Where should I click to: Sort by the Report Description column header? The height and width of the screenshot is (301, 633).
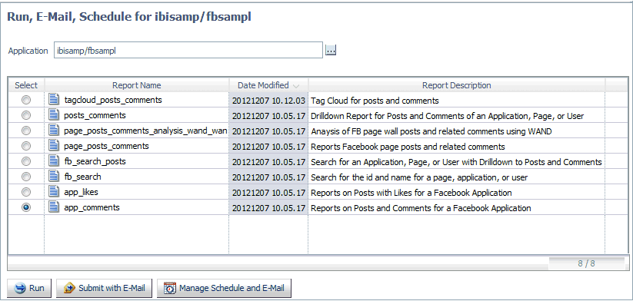point(457,85)
